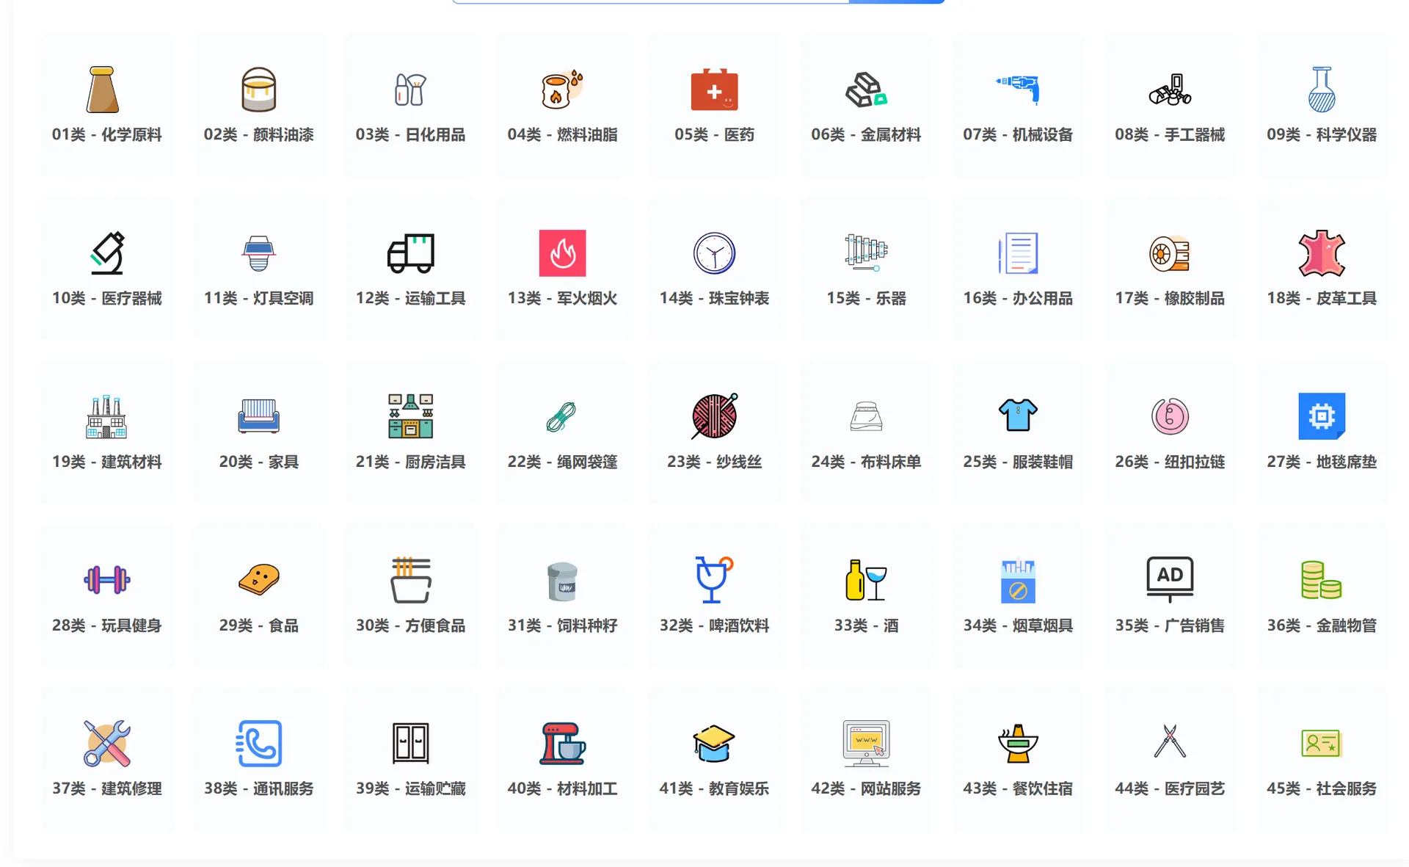Image resolution: width=1409 pixels, height=867 pixels.
Task: Open category label 04类 - 燃料油脂
Action: click(562, 135)
